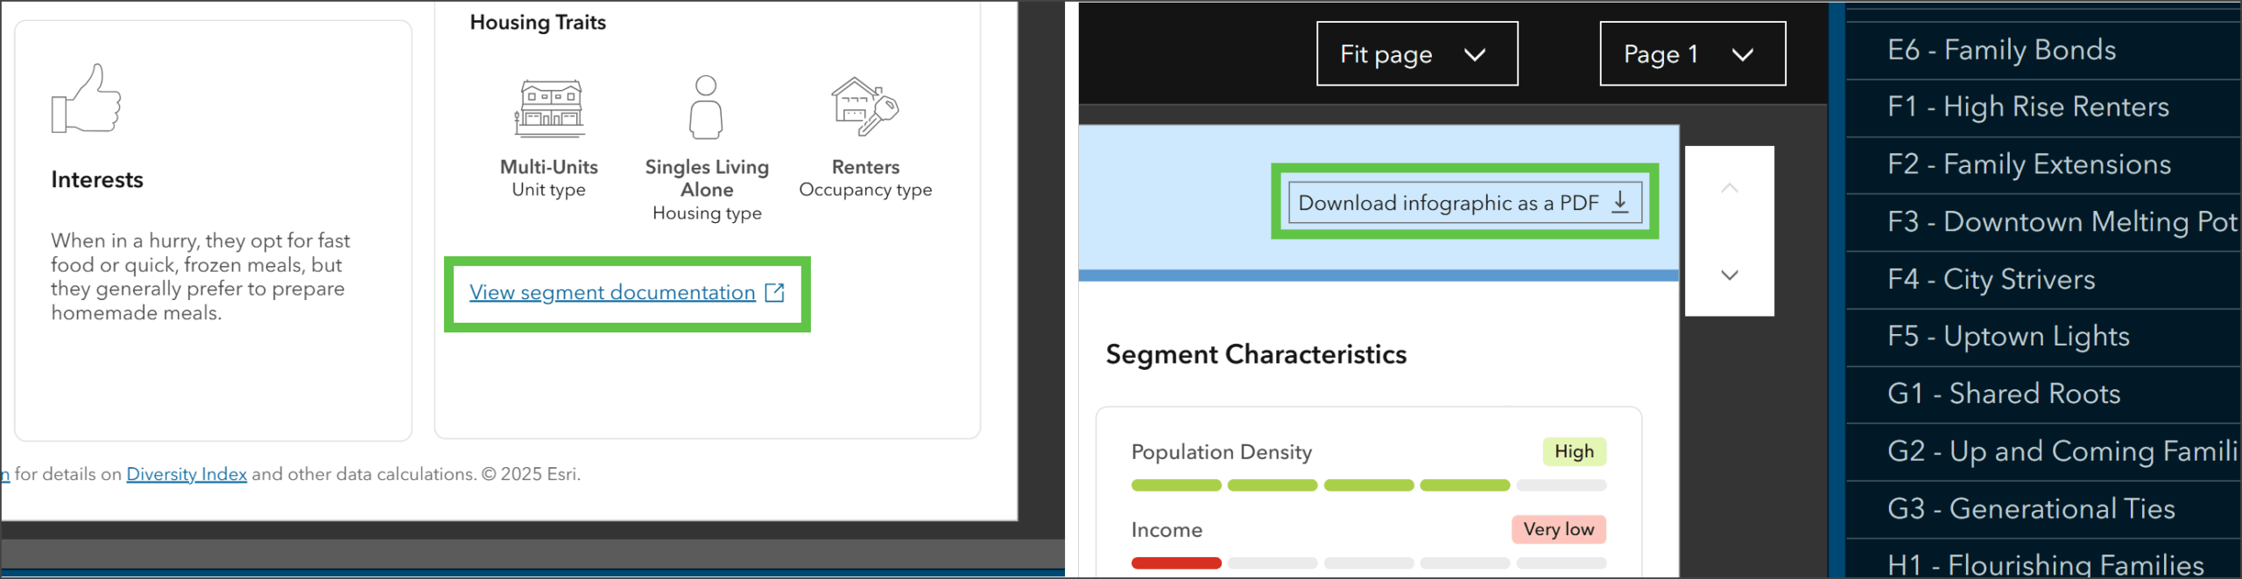Screen dimensions: 2242x579
Task: Select E6 - Family Bonds segment
Action: (2001, 50)
